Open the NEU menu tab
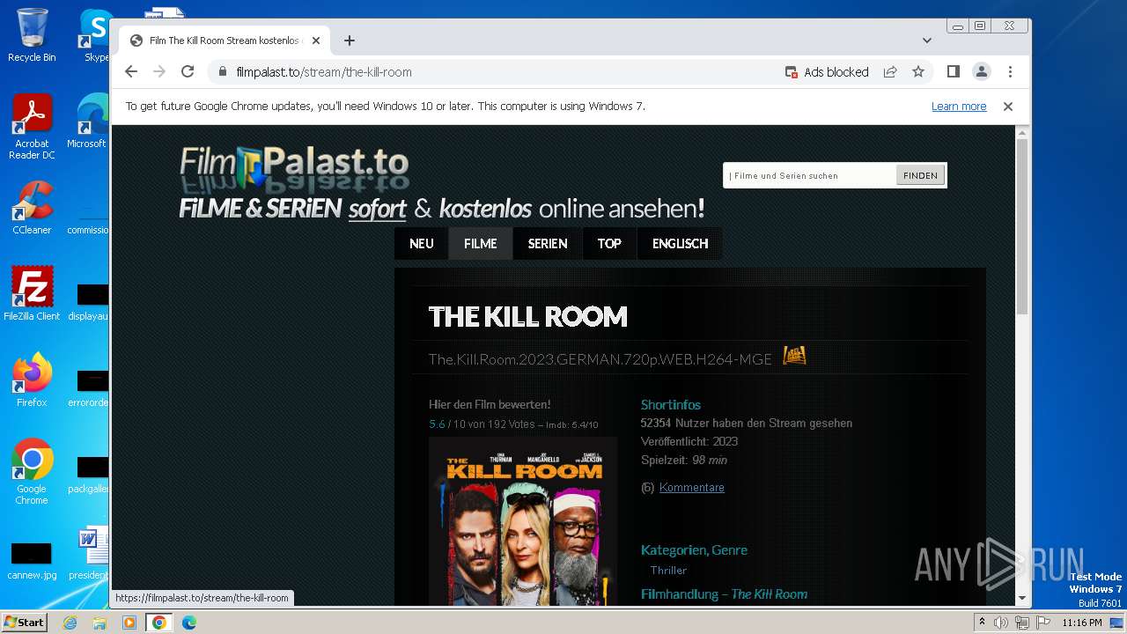 point(422,244)
